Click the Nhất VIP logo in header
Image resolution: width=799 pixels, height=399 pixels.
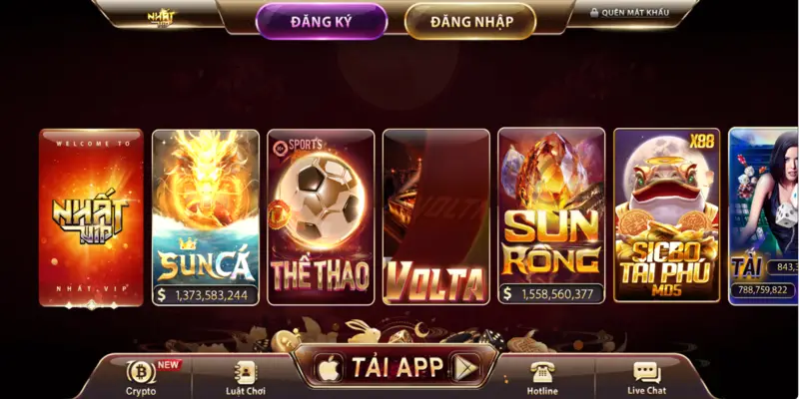click(161, 18)
